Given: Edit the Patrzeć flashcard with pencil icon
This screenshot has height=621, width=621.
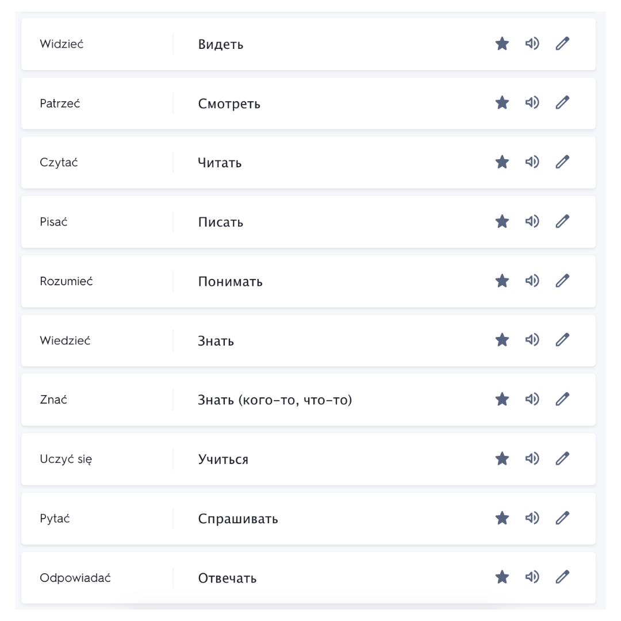Looking at the screenshot, I should coord(562,103).
